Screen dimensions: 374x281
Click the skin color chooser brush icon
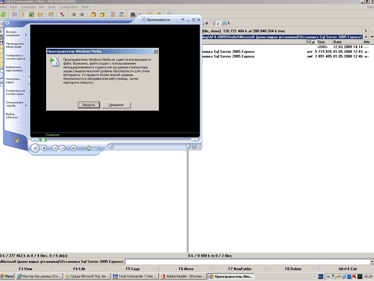tap(188, 147)
